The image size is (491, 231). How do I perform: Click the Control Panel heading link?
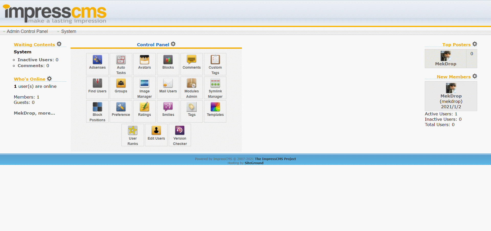point(153,45)
